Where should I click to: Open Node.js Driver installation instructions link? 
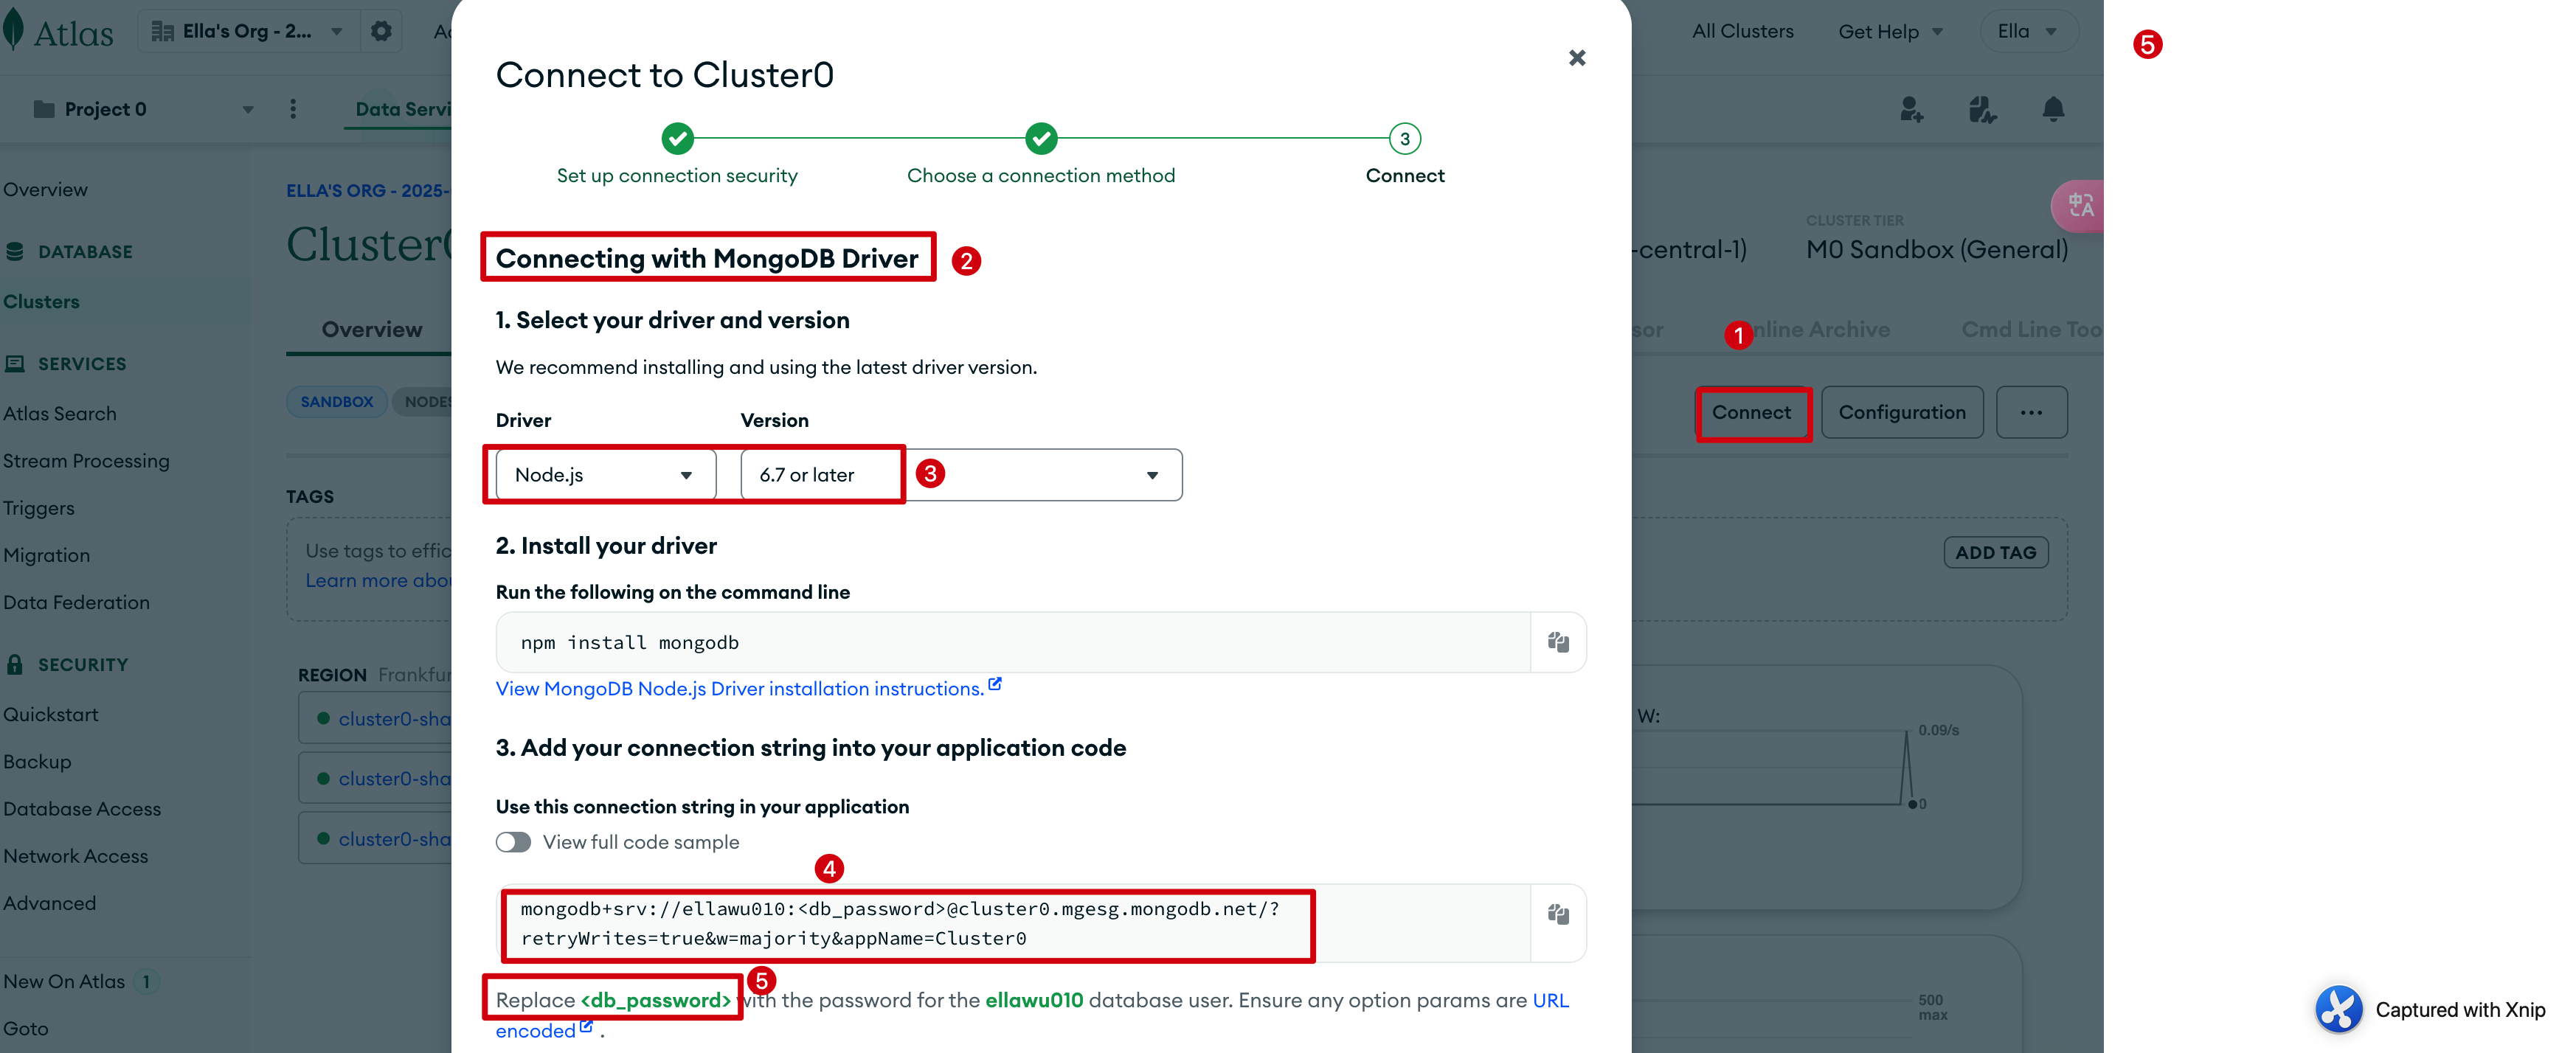[740, 689]
